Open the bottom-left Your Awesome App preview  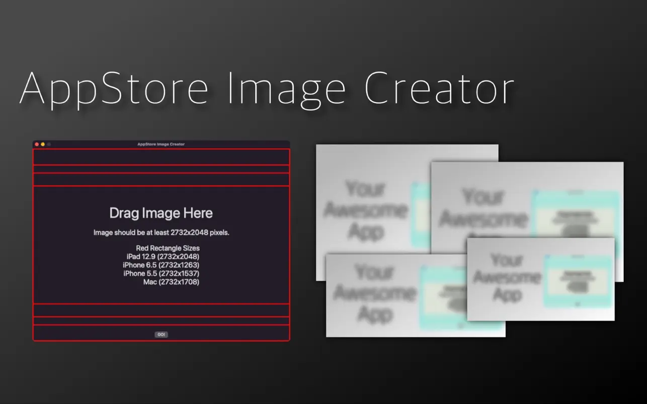(397, 296)
